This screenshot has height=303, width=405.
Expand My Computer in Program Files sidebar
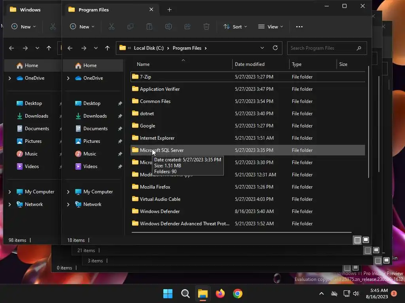[x=68, y=192]
